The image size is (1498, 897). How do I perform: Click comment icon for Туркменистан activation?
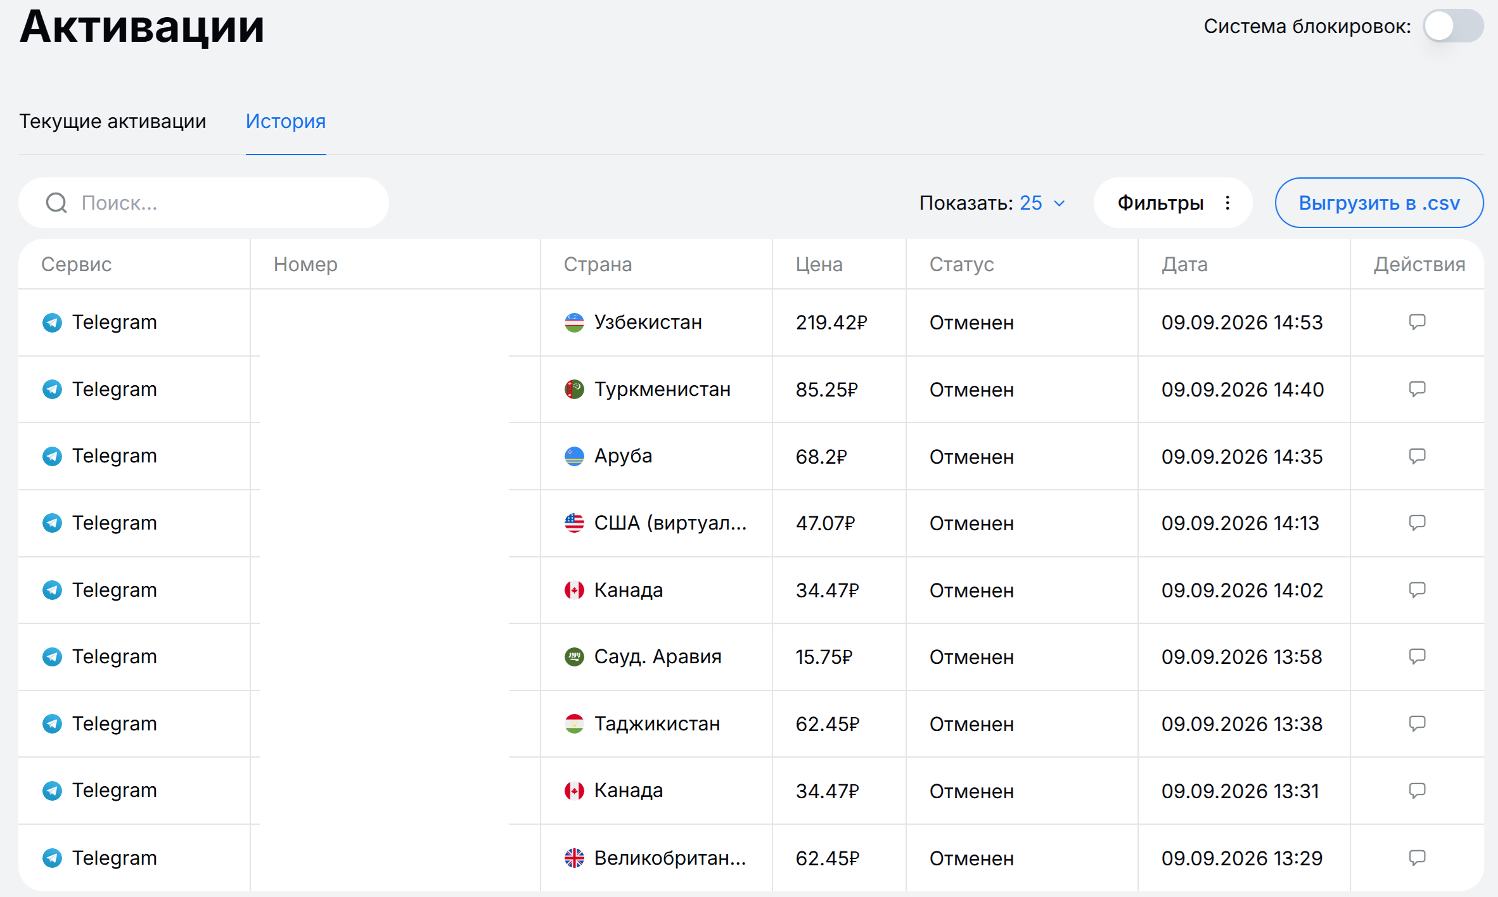coord(1417,389)
